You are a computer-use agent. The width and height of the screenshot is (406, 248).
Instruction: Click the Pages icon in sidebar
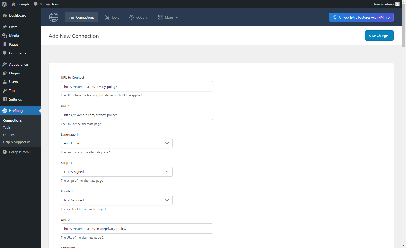5,44
